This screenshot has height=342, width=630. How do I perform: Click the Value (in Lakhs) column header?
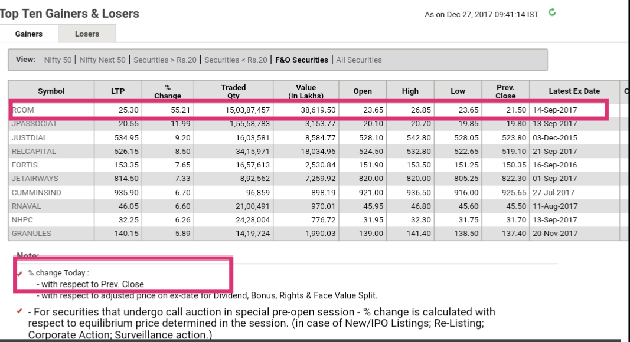(306, 91)
